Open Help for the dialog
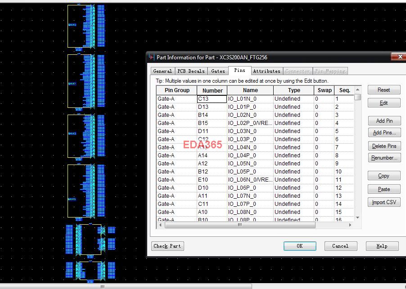406x289 pixels. point(382,246)
